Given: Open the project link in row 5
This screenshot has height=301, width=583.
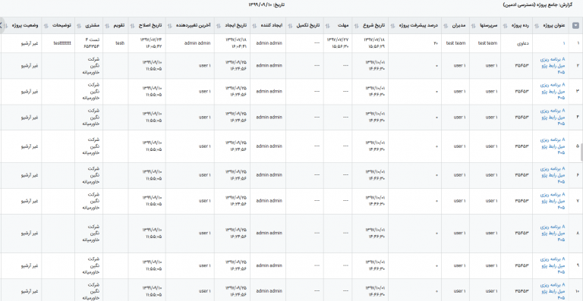Looking at the screenshot, I should point(553,146).
